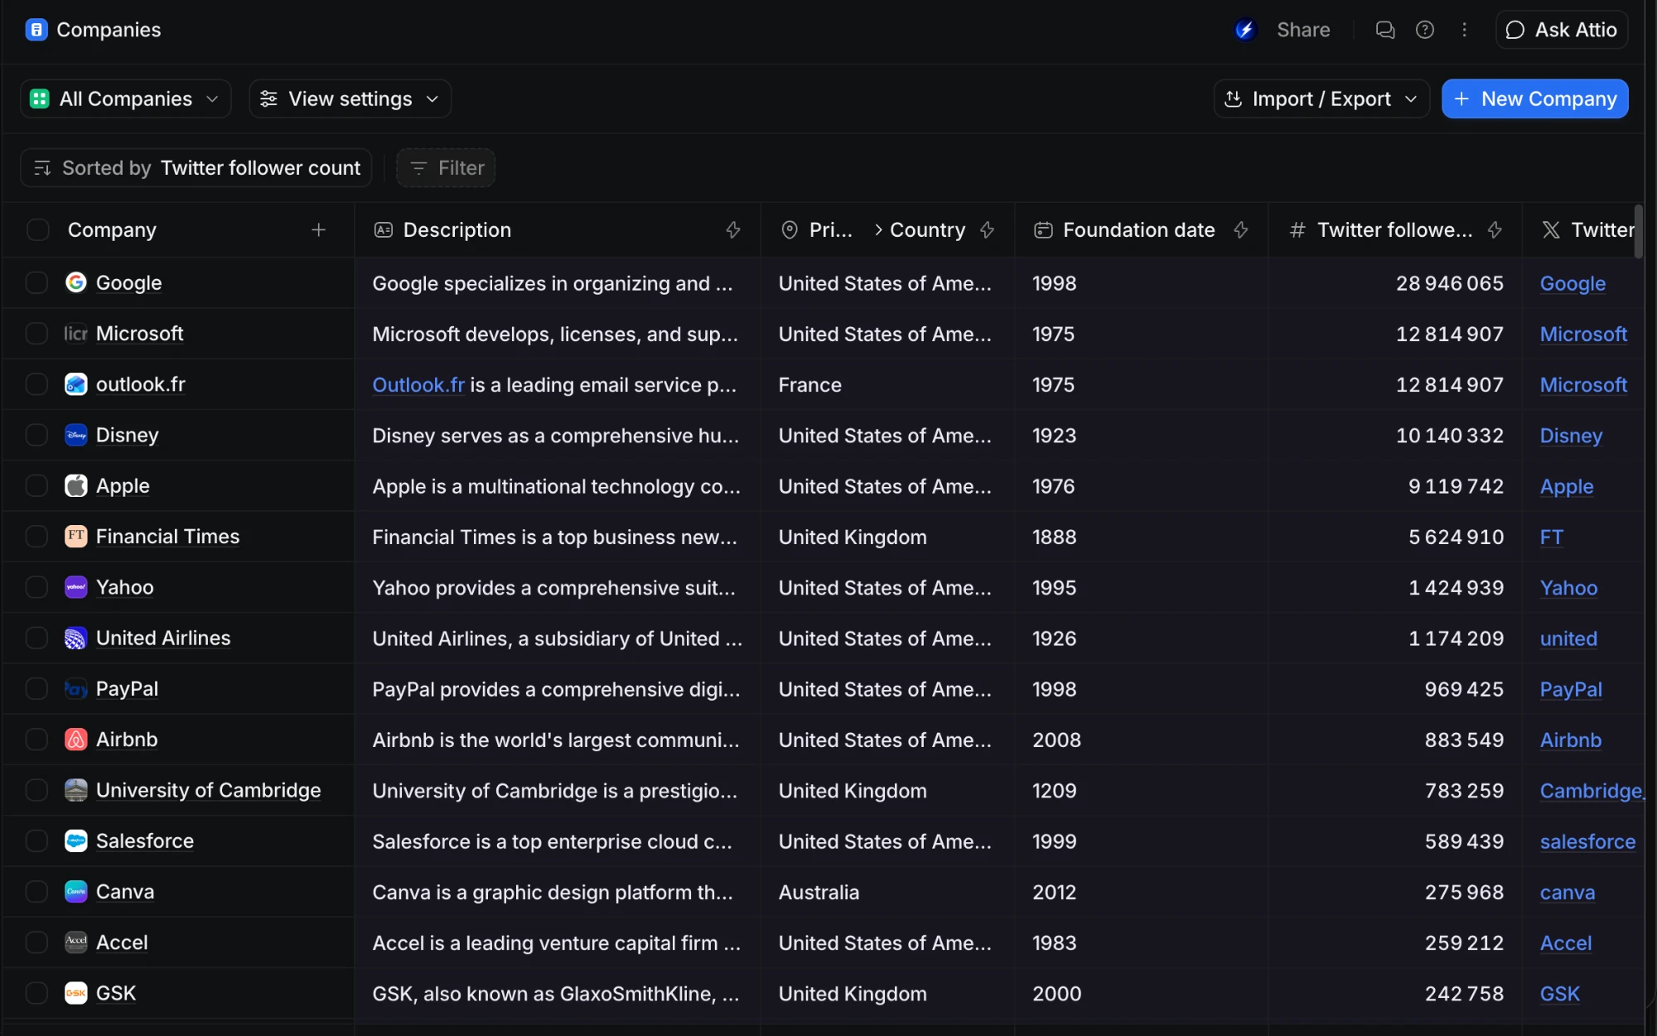Click the Companies object icon in the title

coord(36,30)
